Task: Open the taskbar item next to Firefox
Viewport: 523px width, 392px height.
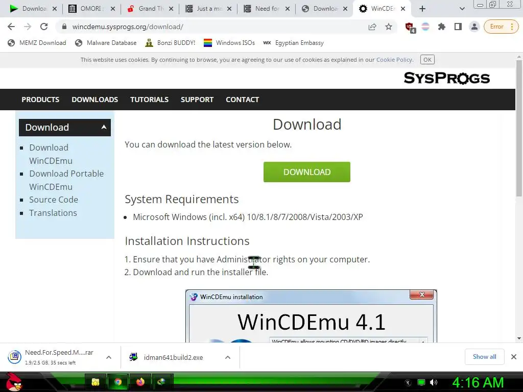Action: 162,382
